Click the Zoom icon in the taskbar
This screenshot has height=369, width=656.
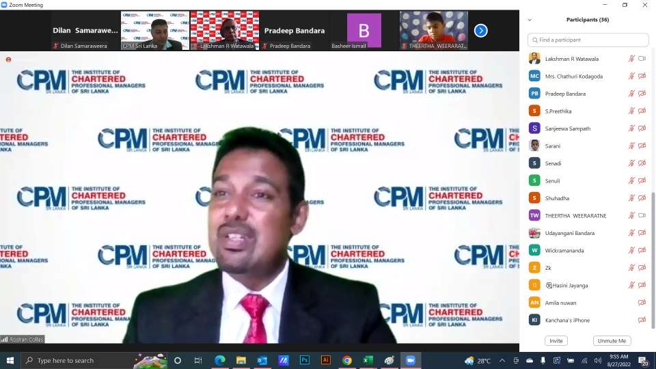point(411,360)
